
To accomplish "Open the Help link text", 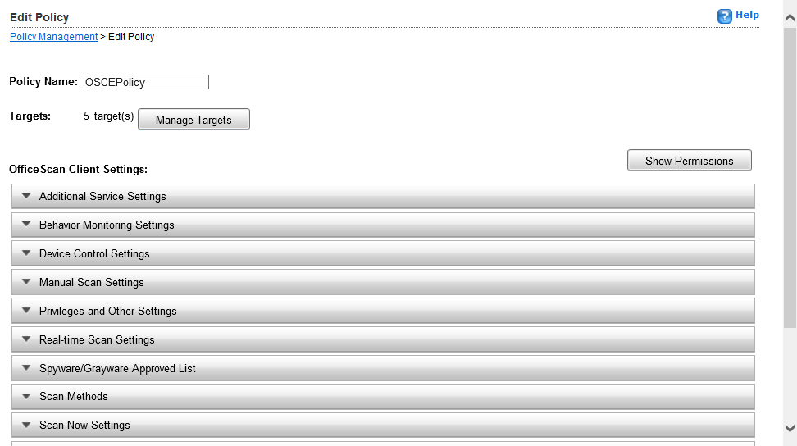I will coord(747,15).
